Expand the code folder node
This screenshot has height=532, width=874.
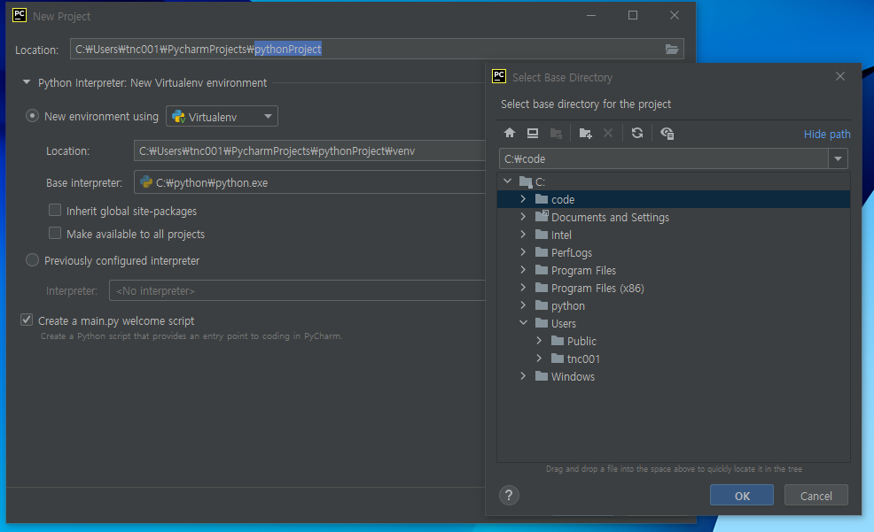click(523, 198)
